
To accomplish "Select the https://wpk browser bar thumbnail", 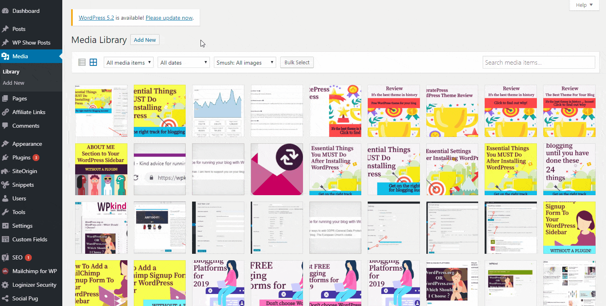I will tap(160, 169).
